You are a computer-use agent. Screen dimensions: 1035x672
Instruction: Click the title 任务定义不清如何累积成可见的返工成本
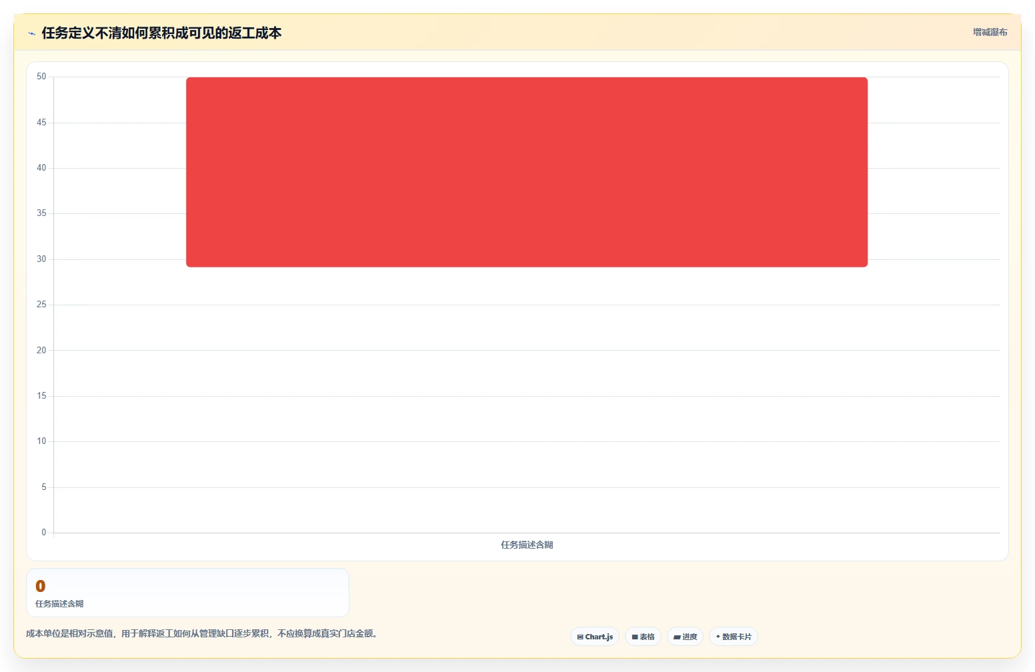pos(161,33)
